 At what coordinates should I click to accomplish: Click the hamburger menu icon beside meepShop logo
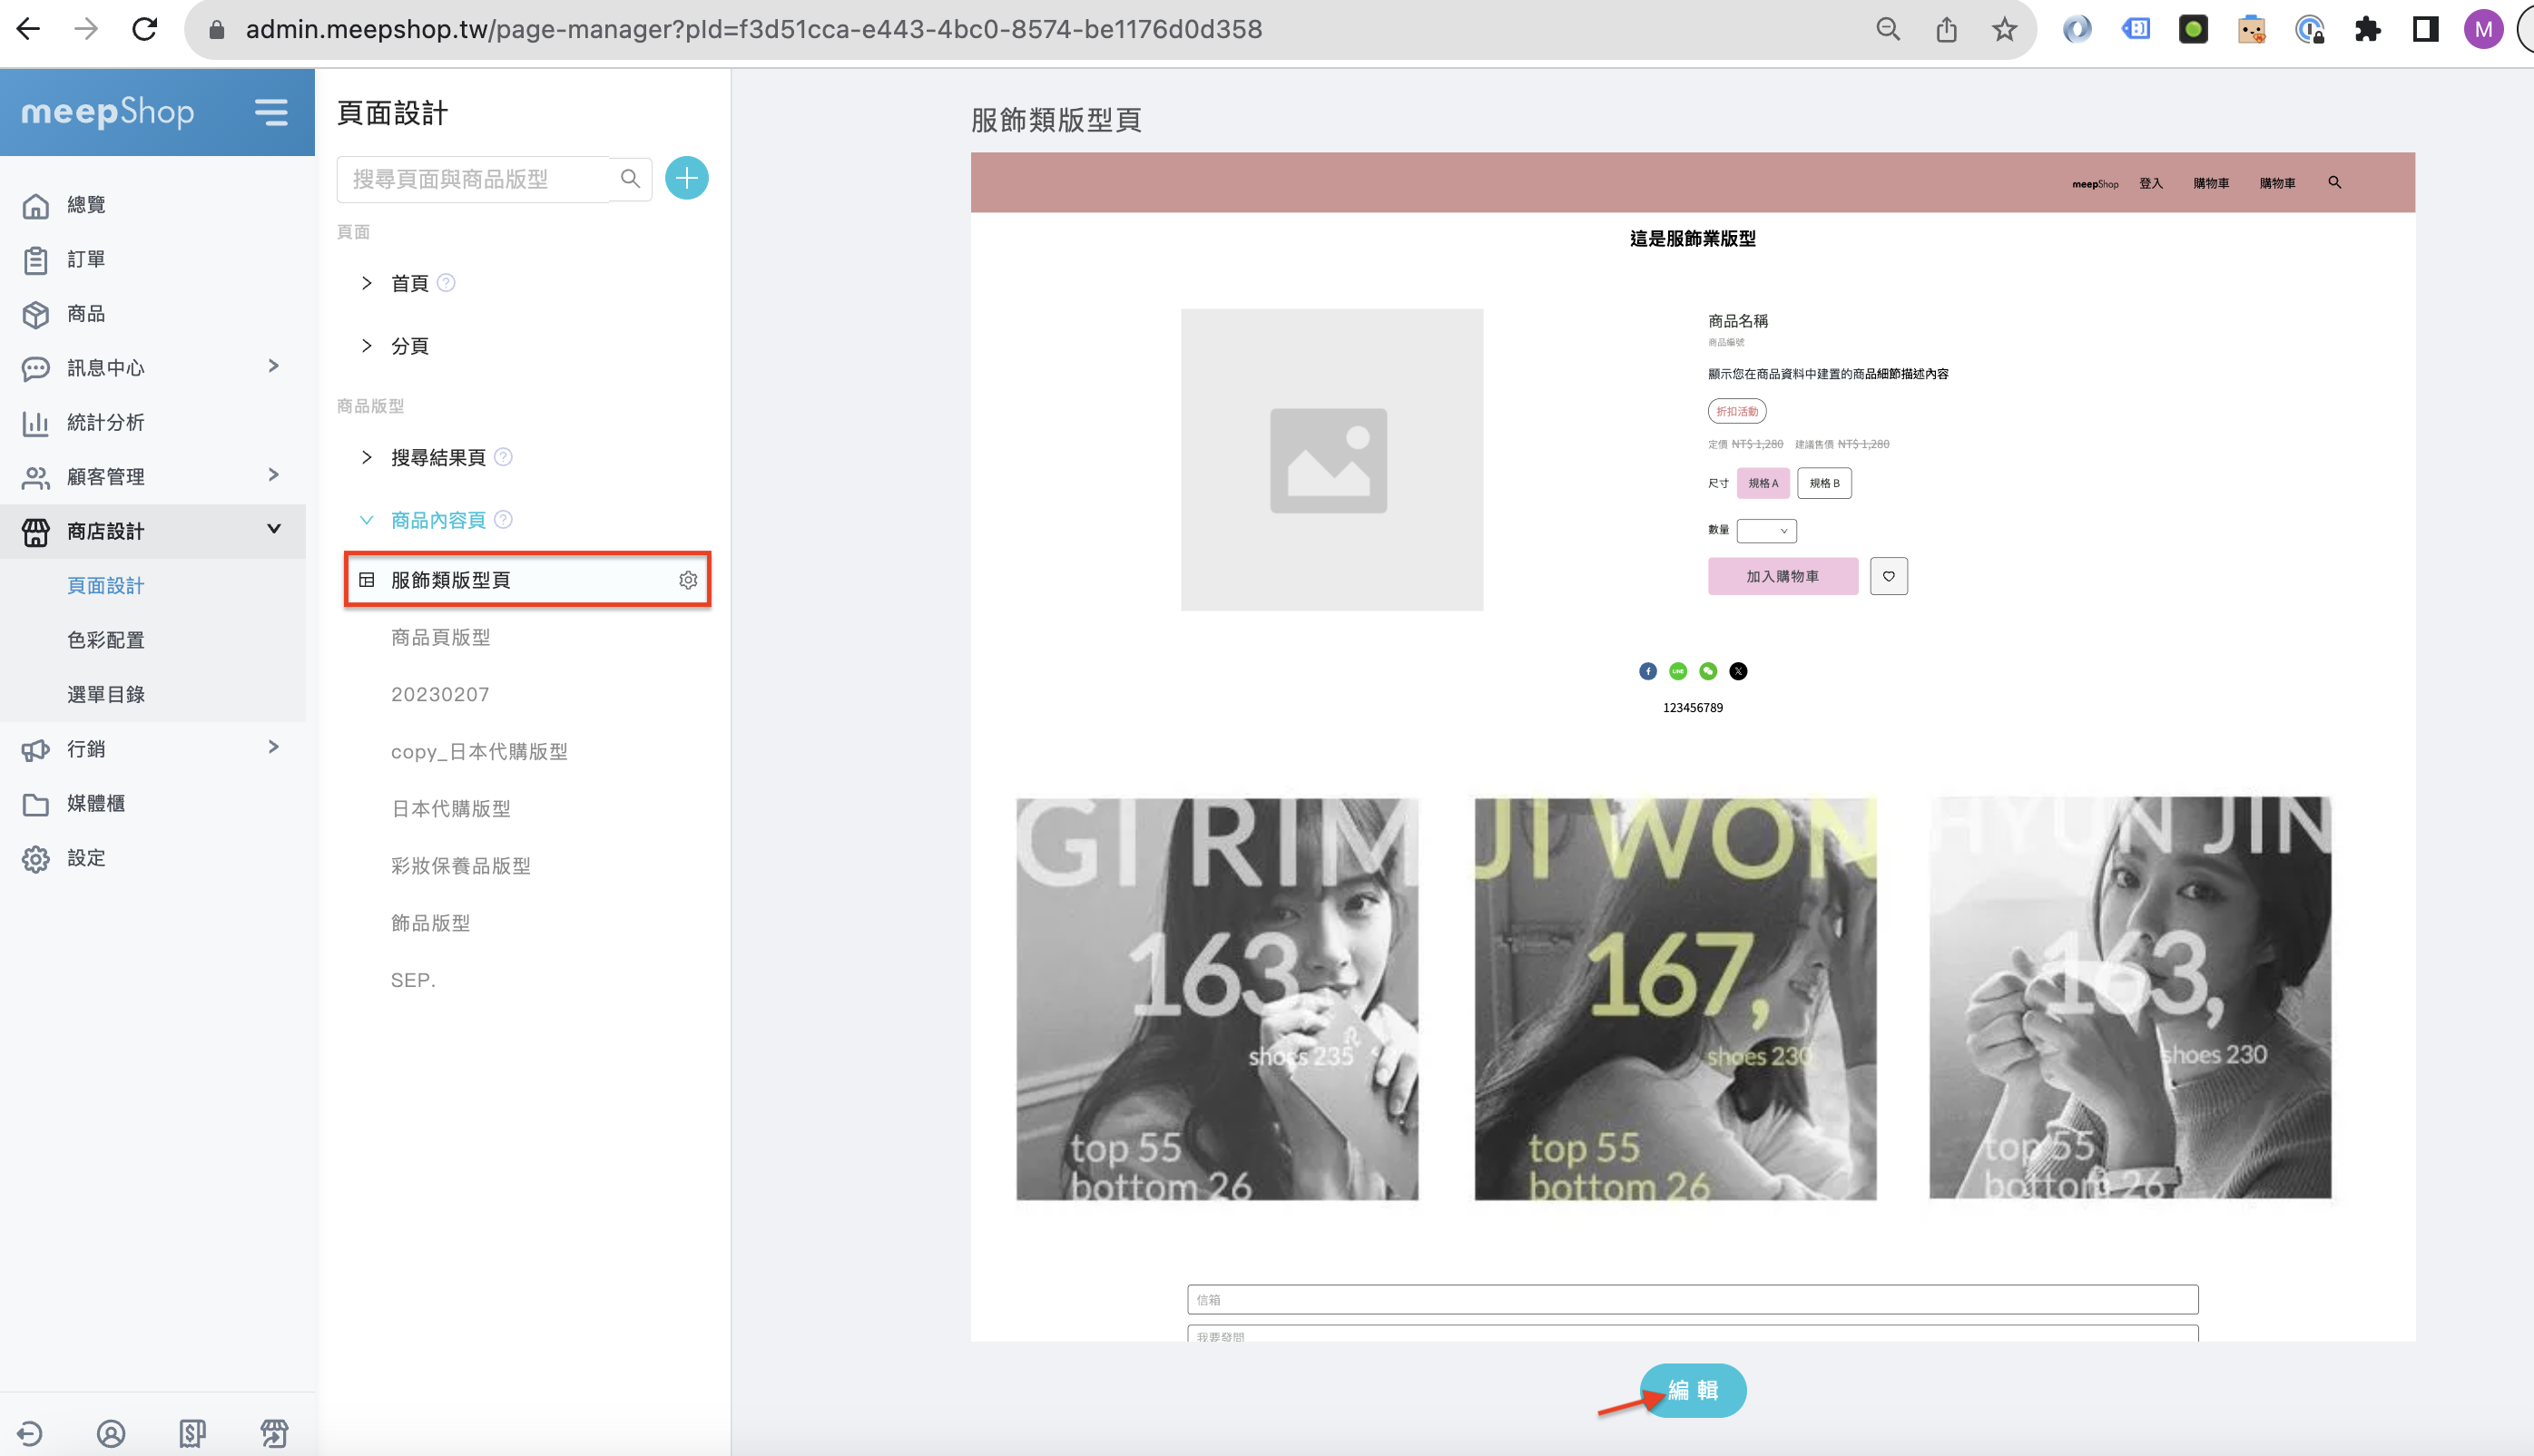[270, 112]
